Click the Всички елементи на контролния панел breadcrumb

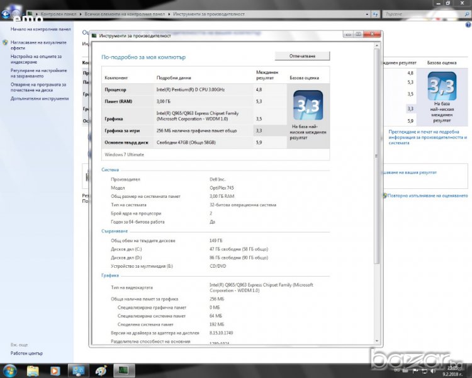[125, 14]
